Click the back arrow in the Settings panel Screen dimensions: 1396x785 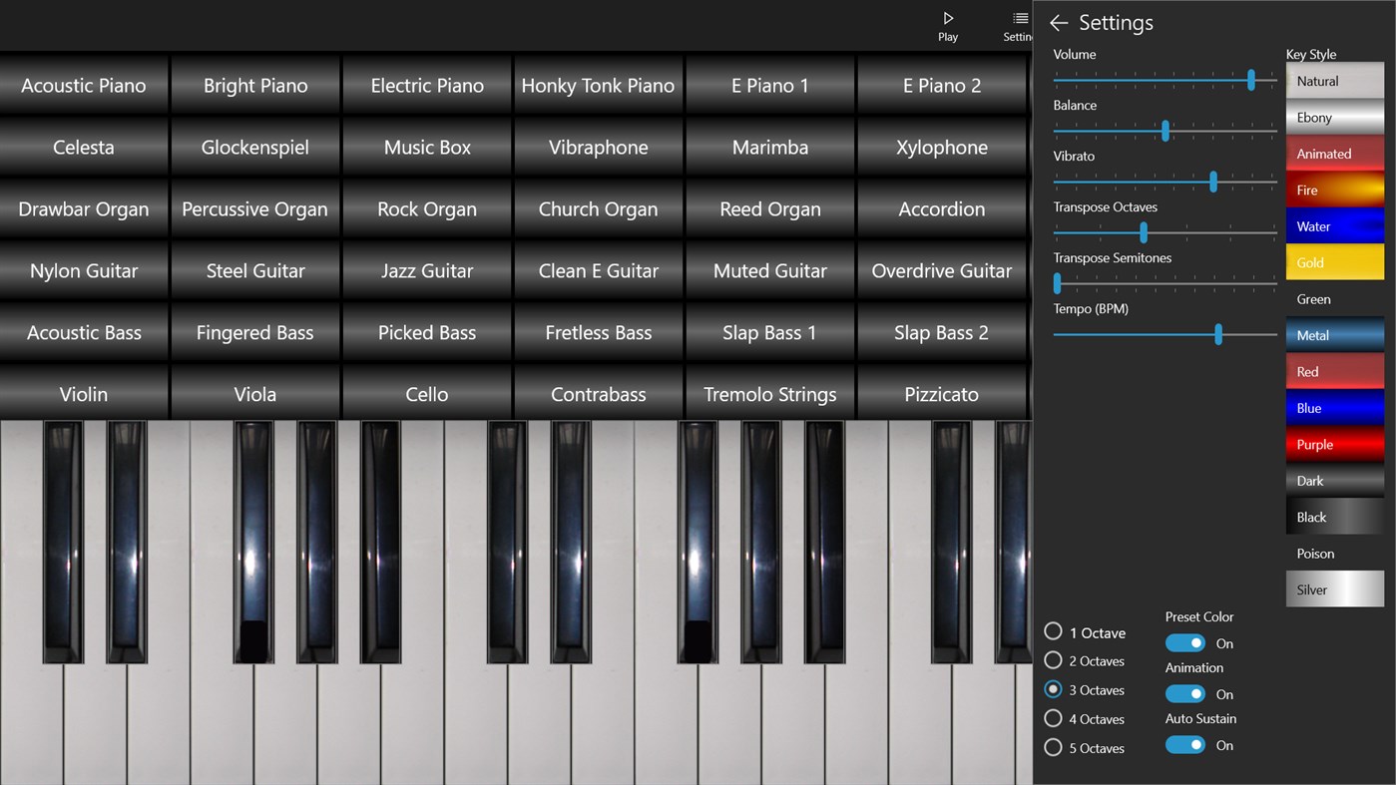1058,22
